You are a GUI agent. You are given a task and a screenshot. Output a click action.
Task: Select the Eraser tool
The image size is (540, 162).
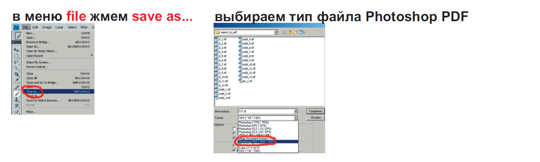tap(17, 112)
